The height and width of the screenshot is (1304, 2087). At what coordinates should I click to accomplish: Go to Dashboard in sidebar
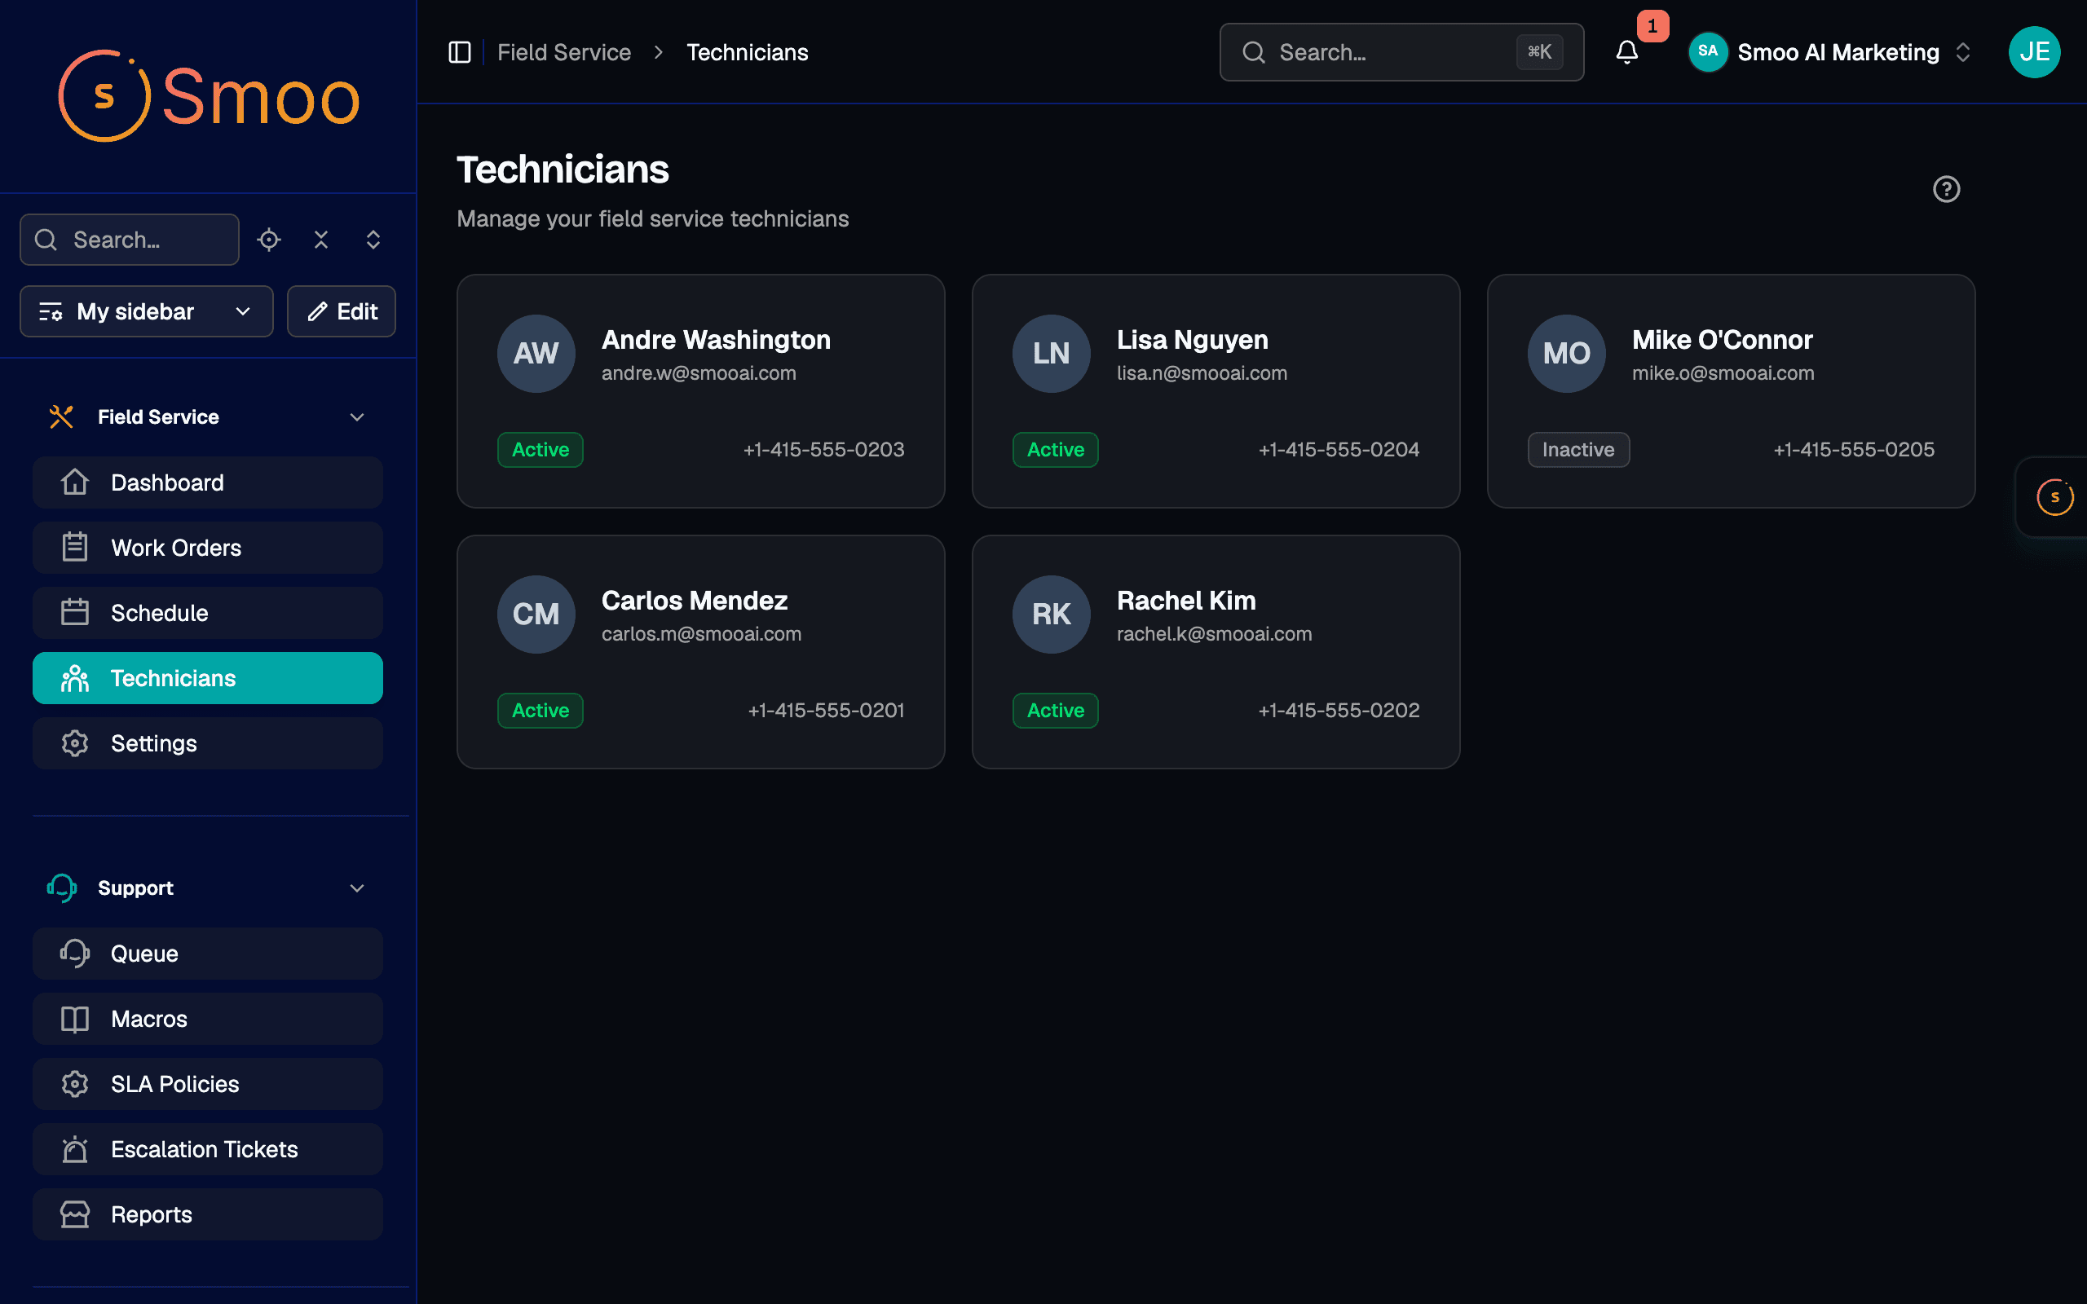pyautogui.click(x=208, y=483)
